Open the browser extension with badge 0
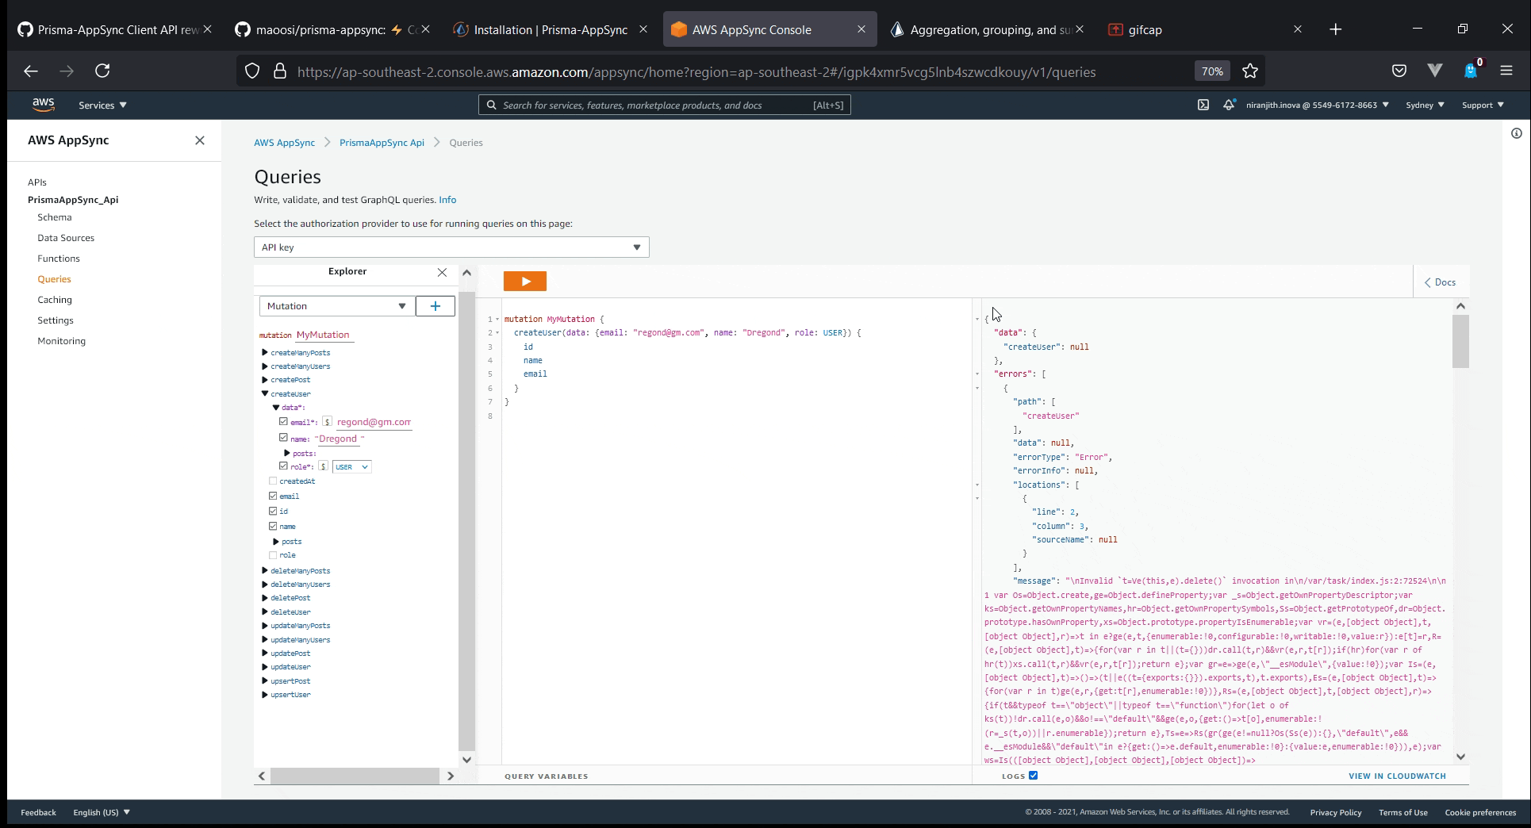Viewport: 1531px width, 828px height. [1472, 70]
